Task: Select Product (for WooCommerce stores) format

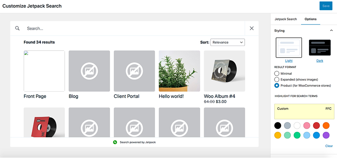Action: pyautogui.click(x=277, y=85)
